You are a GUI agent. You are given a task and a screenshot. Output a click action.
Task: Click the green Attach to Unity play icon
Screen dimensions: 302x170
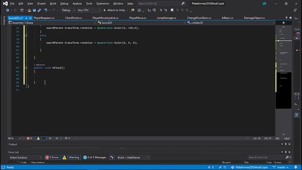[x=105, y=10]
